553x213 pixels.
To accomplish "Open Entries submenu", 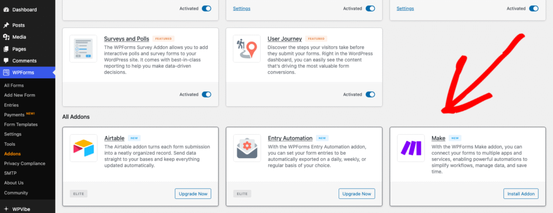I will (11, 105).
